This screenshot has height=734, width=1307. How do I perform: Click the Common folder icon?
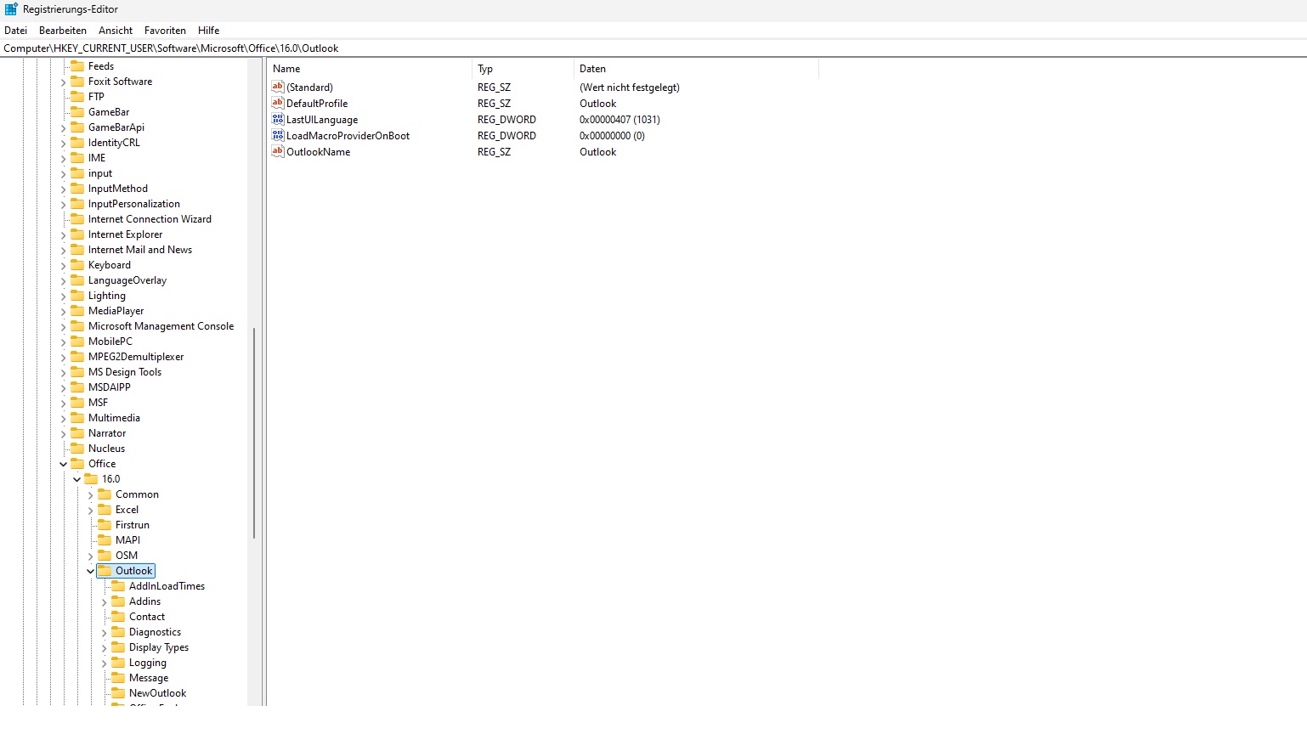coord(105,494)
